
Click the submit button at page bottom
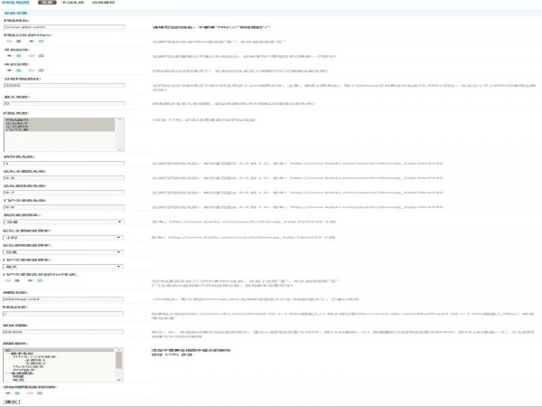(11, 401)
